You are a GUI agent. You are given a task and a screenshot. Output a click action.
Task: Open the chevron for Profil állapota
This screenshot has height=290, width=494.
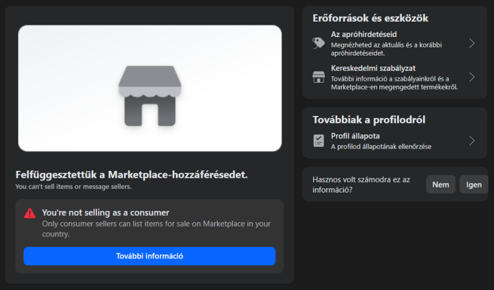pyautogui.click(x=472, y=141)
